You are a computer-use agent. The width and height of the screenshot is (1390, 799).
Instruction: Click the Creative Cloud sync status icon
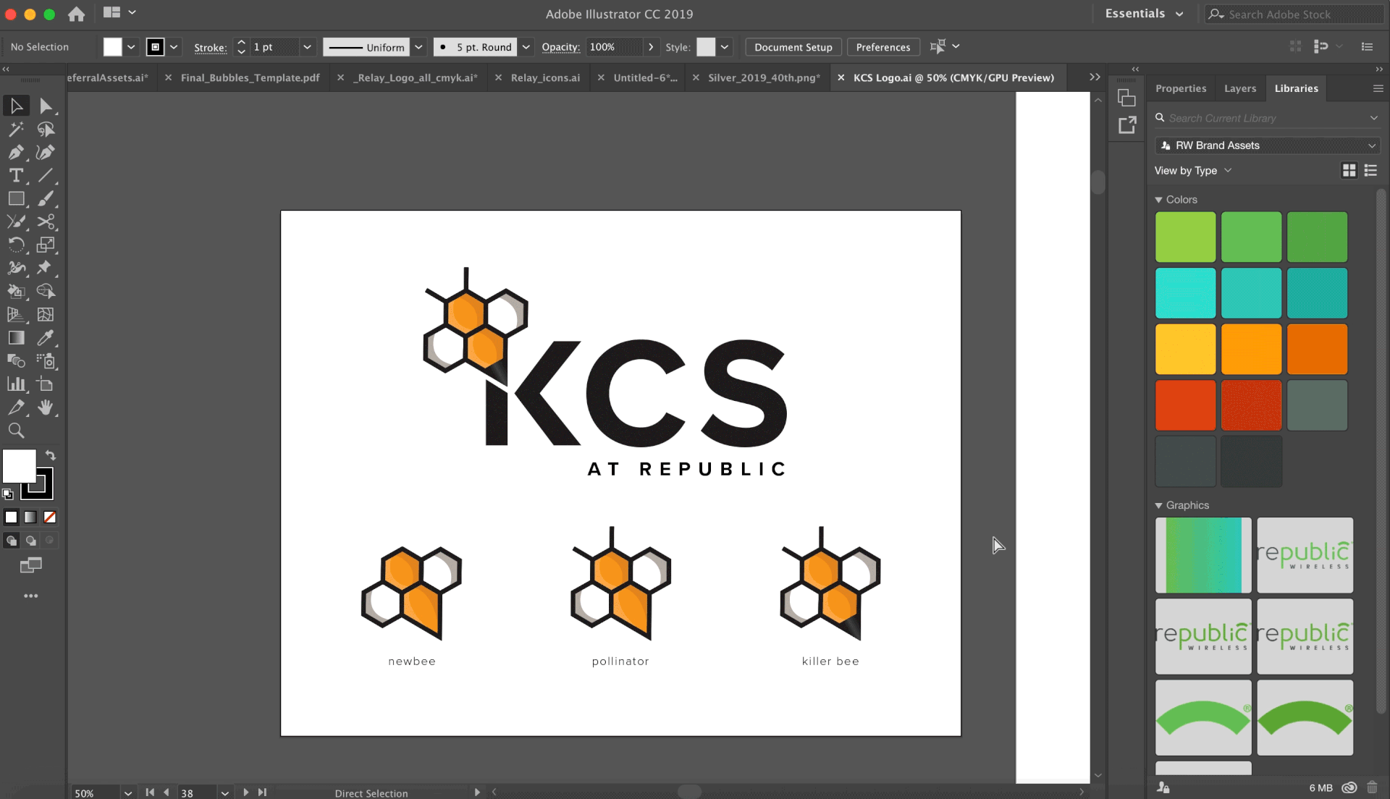click(x=1349, y=787)
